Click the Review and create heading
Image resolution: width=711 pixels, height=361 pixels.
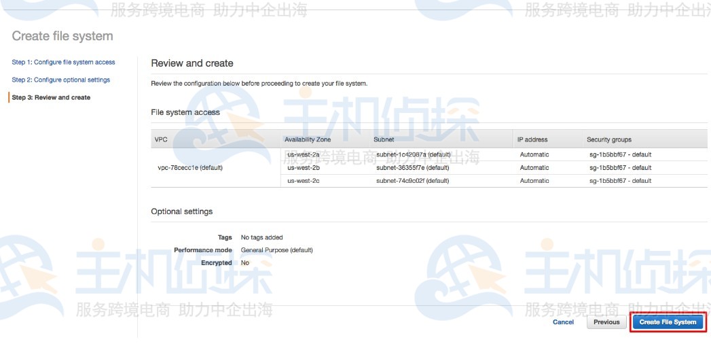click(192, 63)
